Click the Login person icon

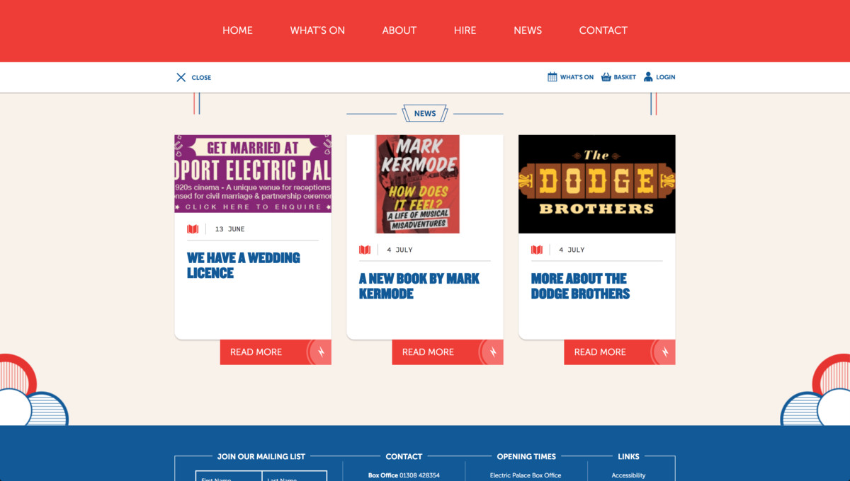tap(648, 77)
